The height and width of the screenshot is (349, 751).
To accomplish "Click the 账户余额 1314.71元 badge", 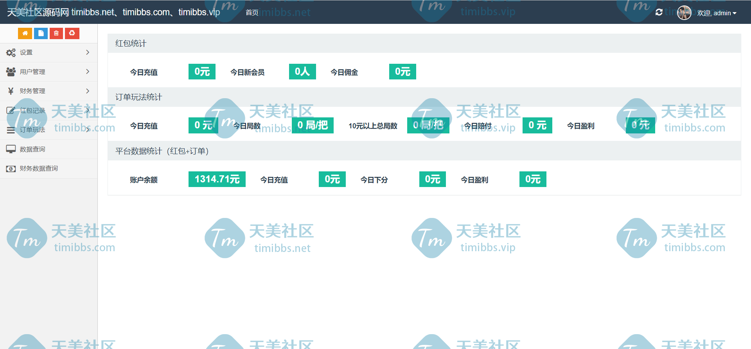I will pos(217,179).
